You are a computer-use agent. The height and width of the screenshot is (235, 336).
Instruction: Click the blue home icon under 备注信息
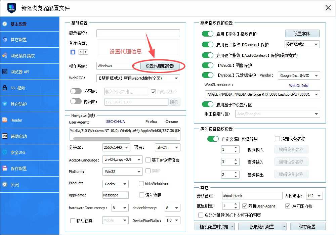pyautogui.click(x=73, y=52)
